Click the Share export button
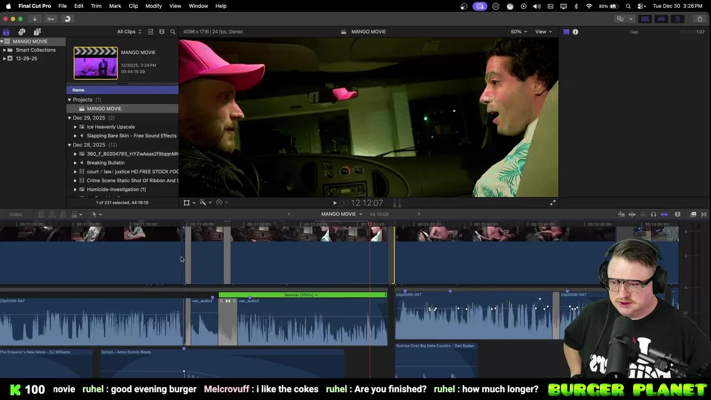Viewport: 711px width, 400px height. [x=699, y=19]
